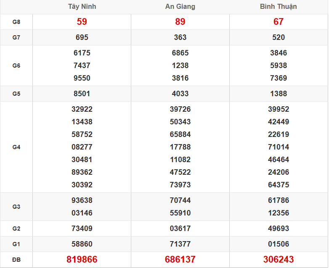The image size is (329, 268).
Task: Select G1 number 58860 for Tây Ninh
Action: tap(82, 244)
